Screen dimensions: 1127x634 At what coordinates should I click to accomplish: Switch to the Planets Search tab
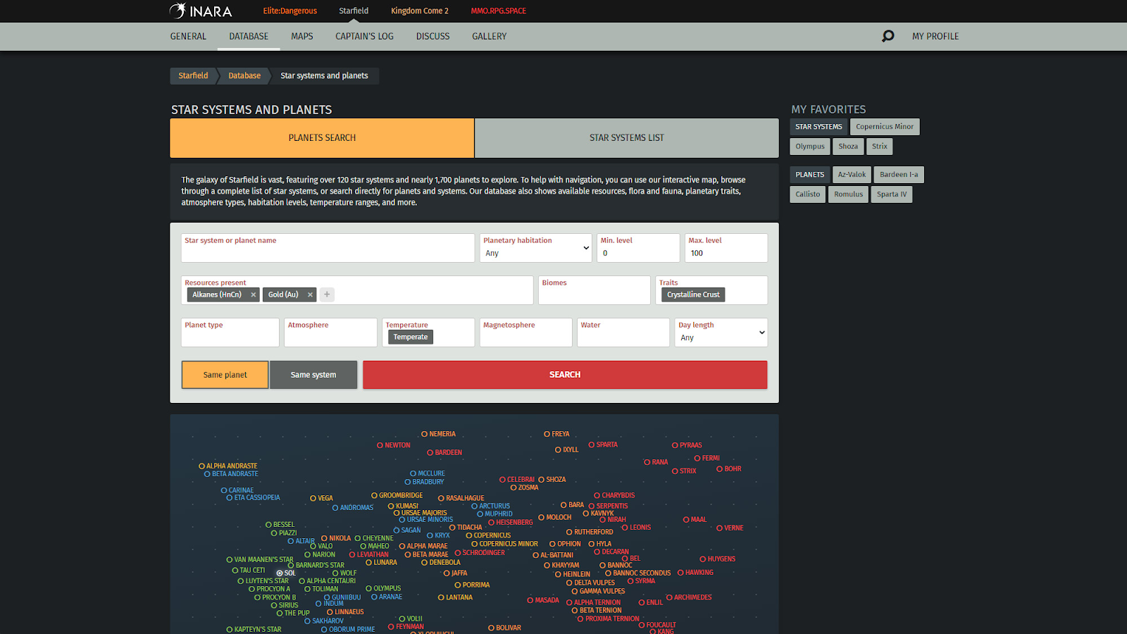[322, 138]
